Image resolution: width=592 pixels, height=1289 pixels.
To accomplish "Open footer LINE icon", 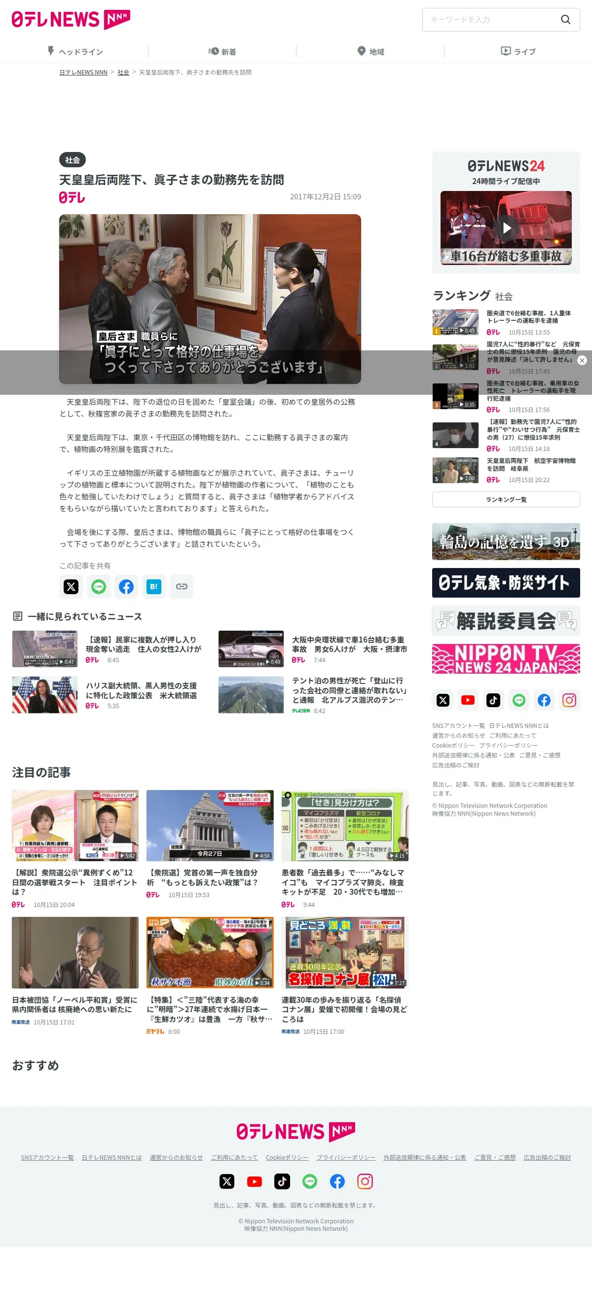I will tap(310, 1181).
